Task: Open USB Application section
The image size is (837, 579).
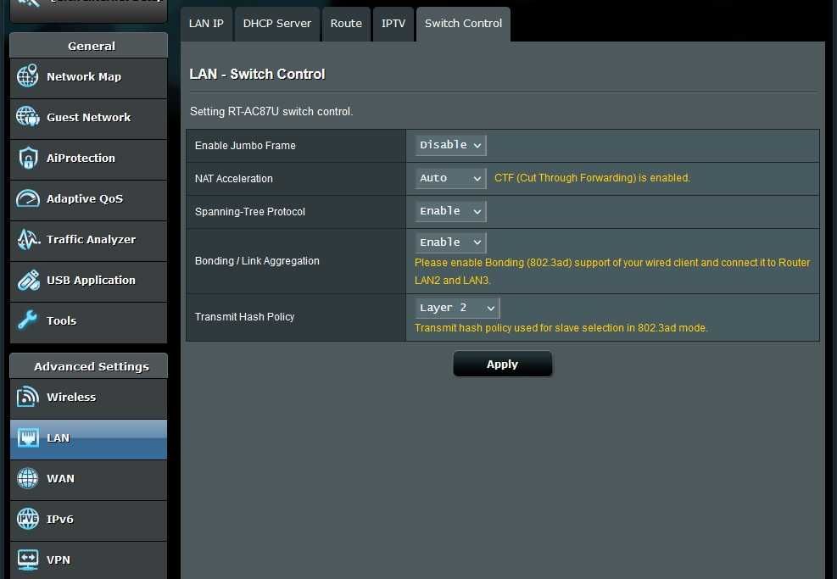Action: click(88, 281)
